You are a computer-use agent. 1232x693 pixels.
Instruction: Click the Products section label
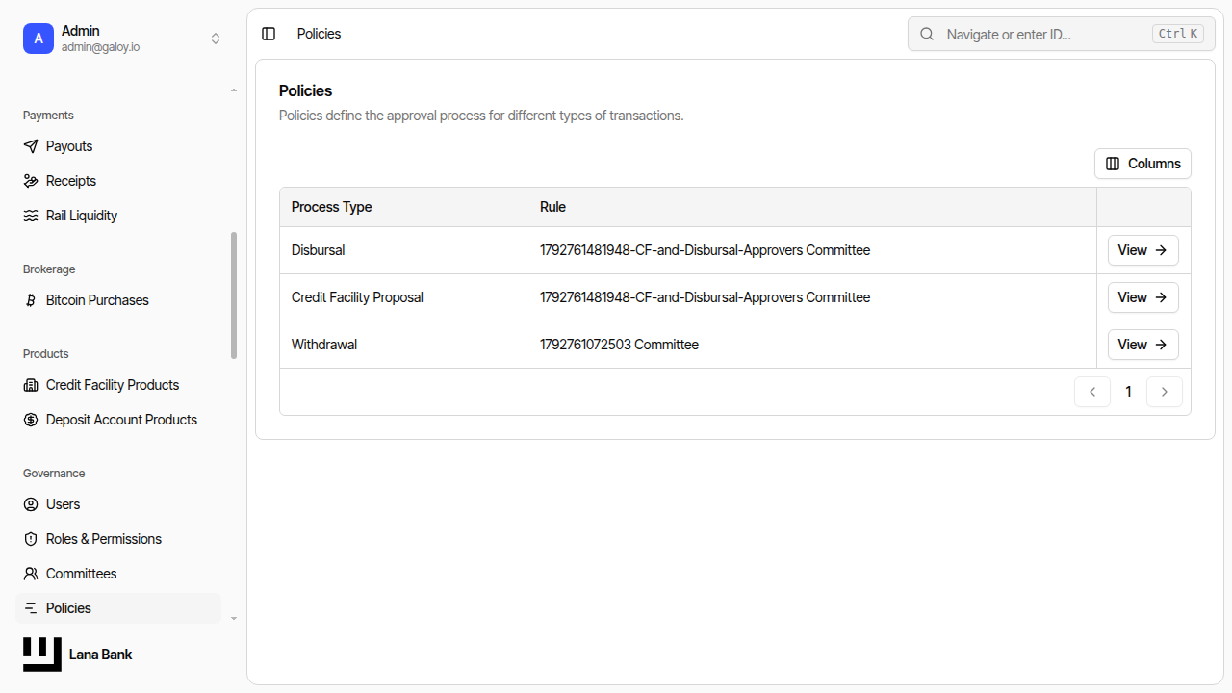pyautogui.click(x=45, y=354)
